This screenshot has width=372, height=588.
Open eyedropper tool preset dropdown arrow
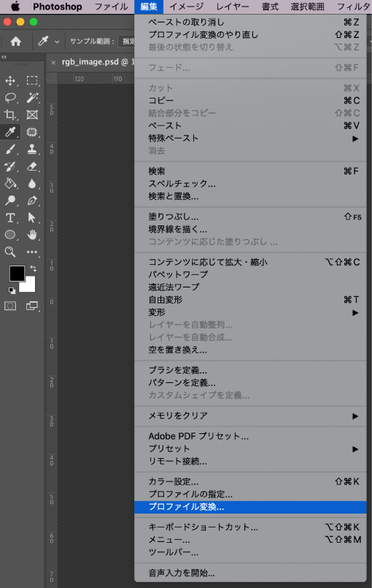click(57, 42)
